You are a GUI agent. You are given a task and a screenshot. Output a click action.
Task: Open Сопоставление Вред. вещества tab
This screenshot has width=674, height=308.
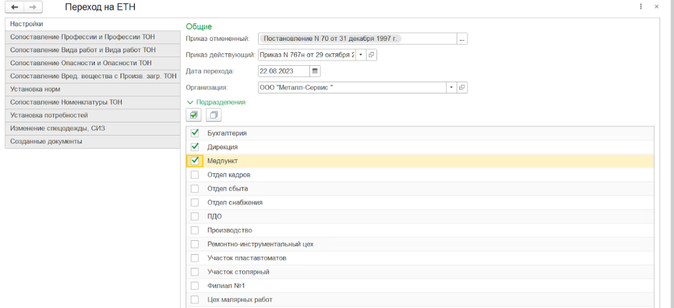point(92,76)
